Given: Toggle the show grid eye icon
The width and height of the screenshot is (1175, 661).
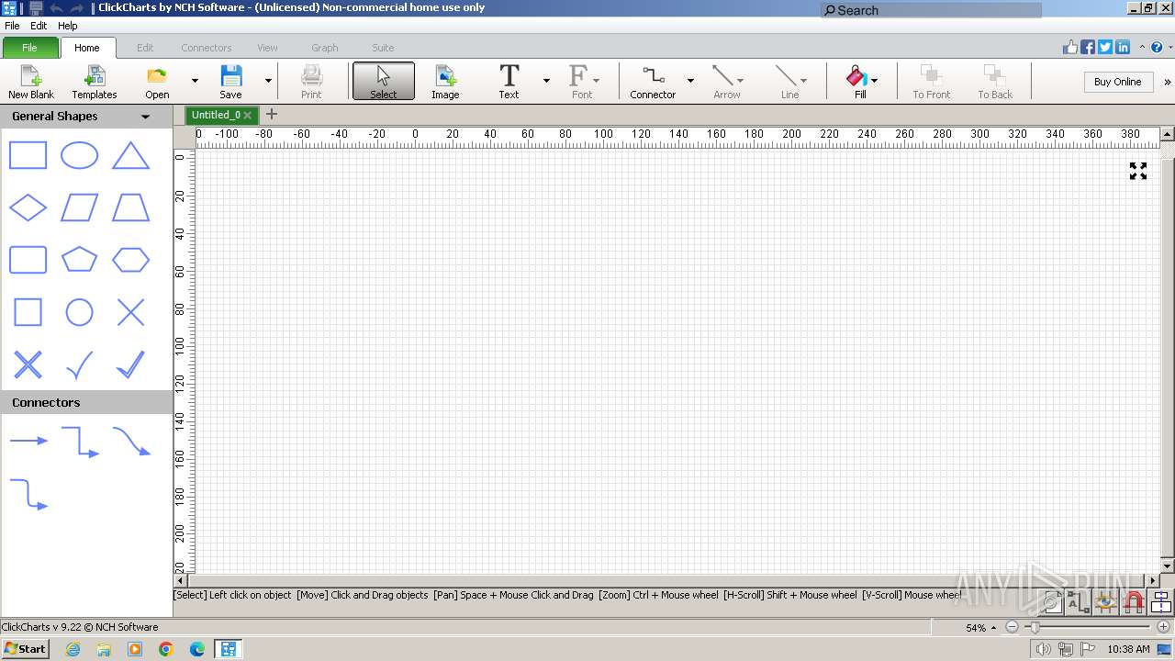Looking at the screenshot, I should tap(1106, 602).
